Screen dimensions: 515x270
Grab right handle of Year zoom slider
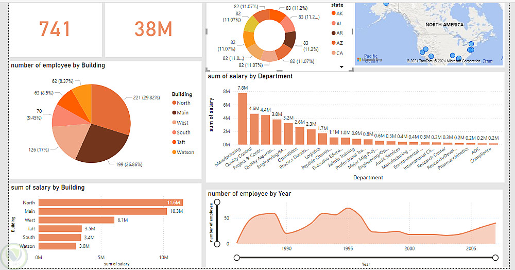click(x=495, y=258)
